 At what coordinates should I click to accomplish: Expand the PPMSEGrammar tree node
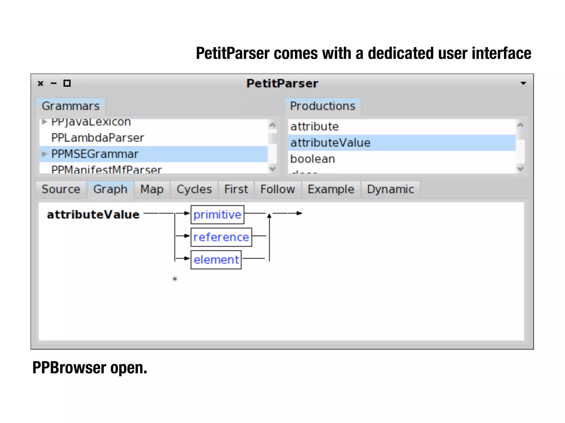click(44, 154)
